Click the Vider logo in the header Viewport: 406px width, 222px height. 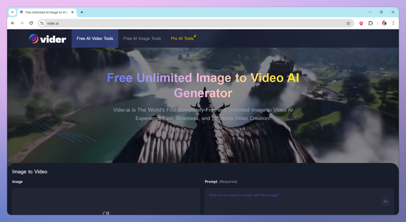[47, 39]
